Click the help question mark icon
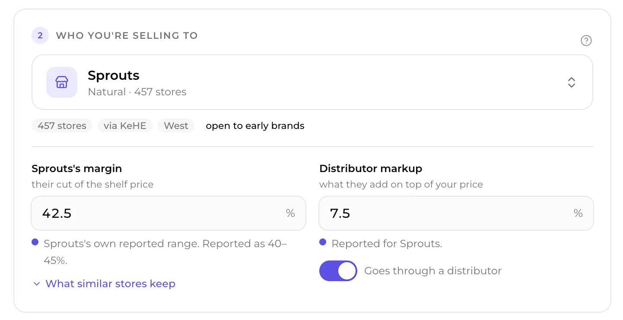This screenshot has width=623, height=320. [x=586, y=41]
